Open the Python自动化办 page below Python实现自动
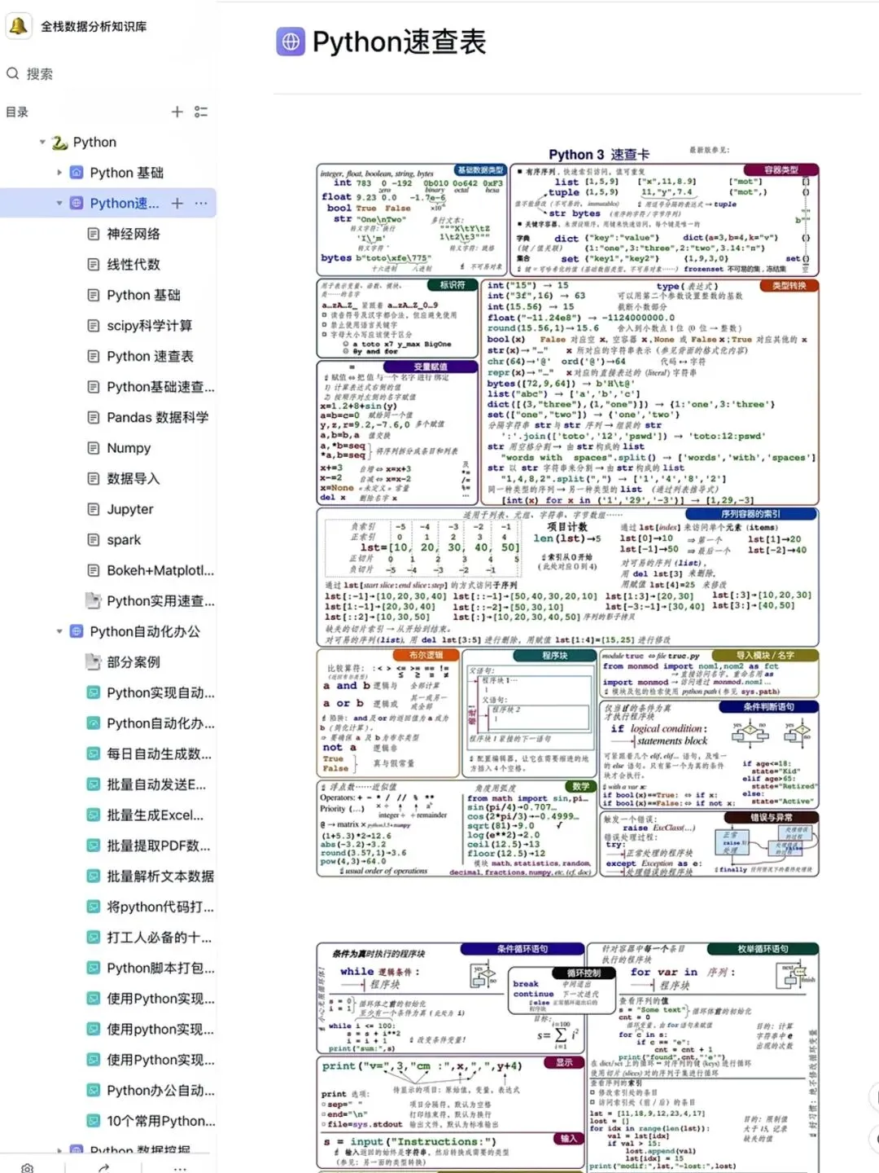Viewport: 879px width, 1173px height. tap(160, 723)
